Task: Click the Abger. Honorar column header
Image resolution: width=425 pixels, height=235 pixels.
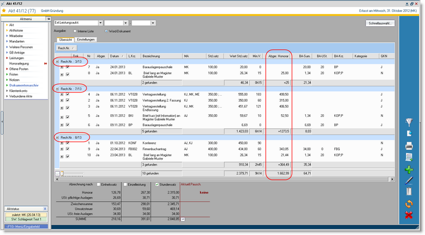Action: [x=279, y=56]
